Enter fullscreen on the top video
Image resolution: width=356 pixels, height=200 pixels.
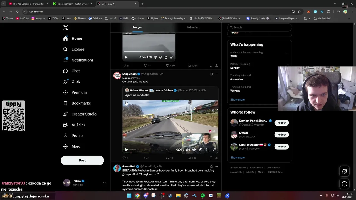(172, 57)
